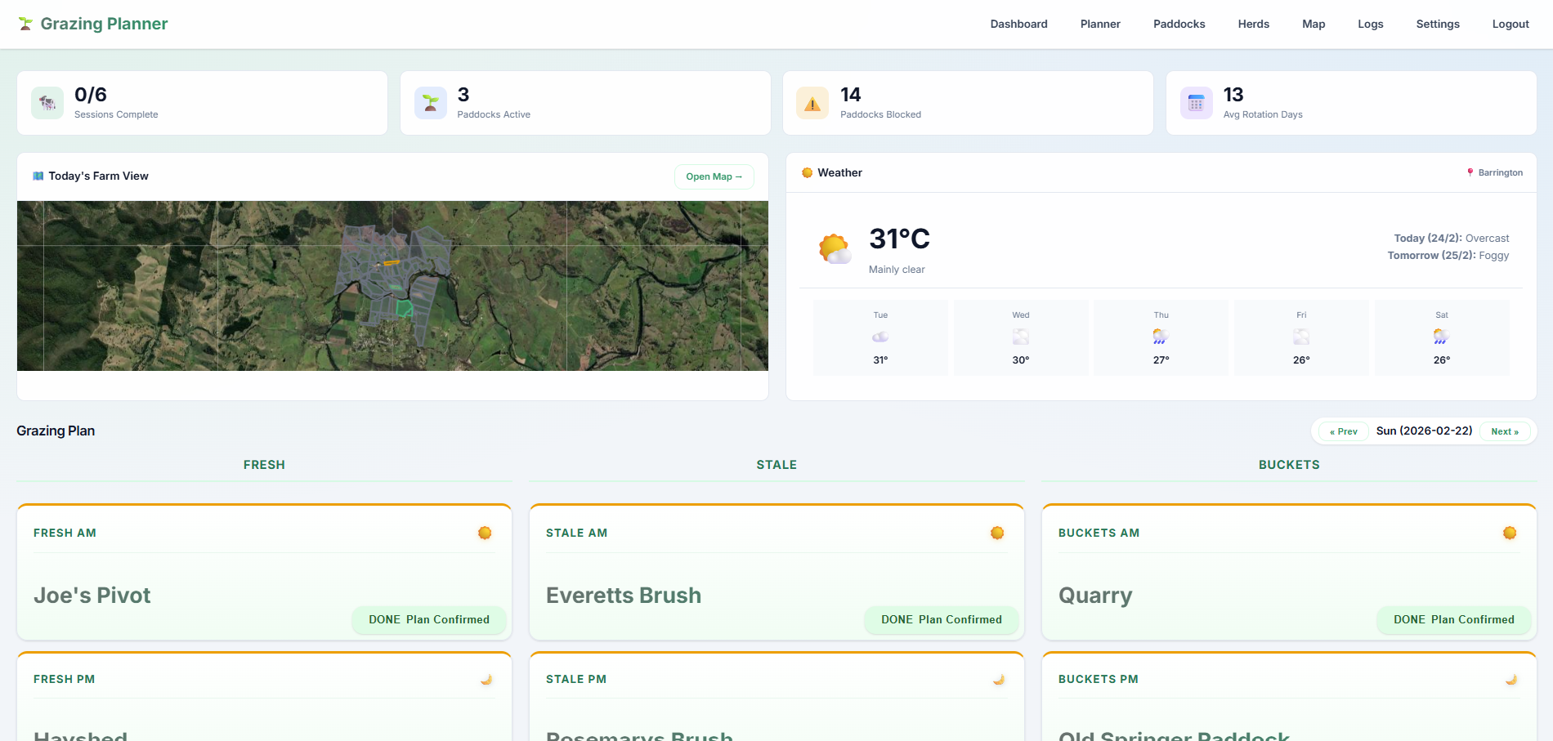
Task: Confirm the plan status on Joe's Pivot
Action: (x=428, y=619)
